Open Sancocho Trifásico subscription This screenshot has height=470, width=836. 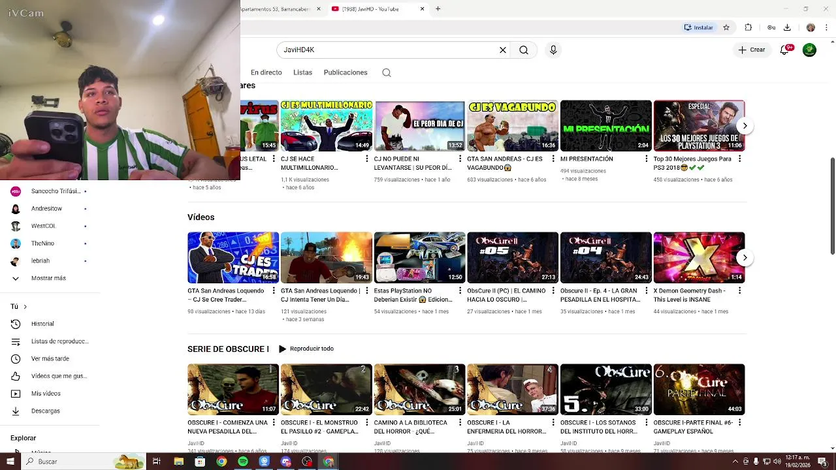click(50, 191)
